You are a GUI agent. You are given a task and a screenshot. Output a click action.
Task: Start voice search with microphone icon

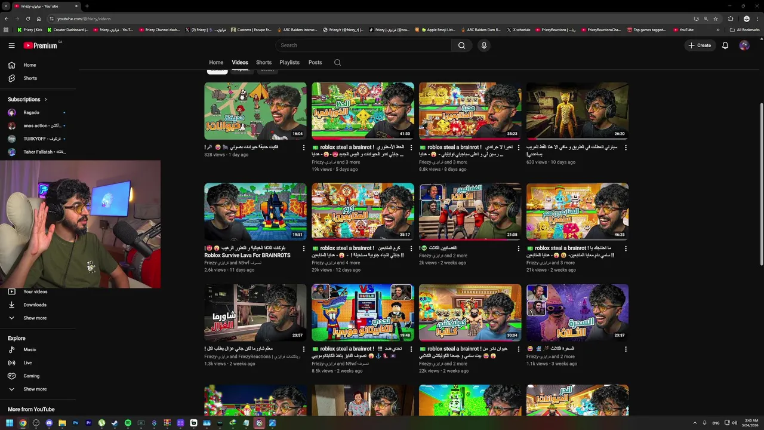click(x=484, y=45)
